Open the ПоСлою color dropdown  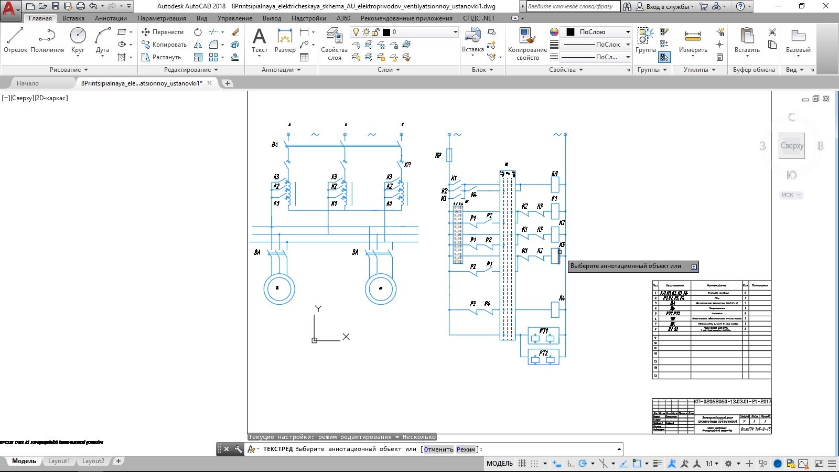tap(596, 32)
